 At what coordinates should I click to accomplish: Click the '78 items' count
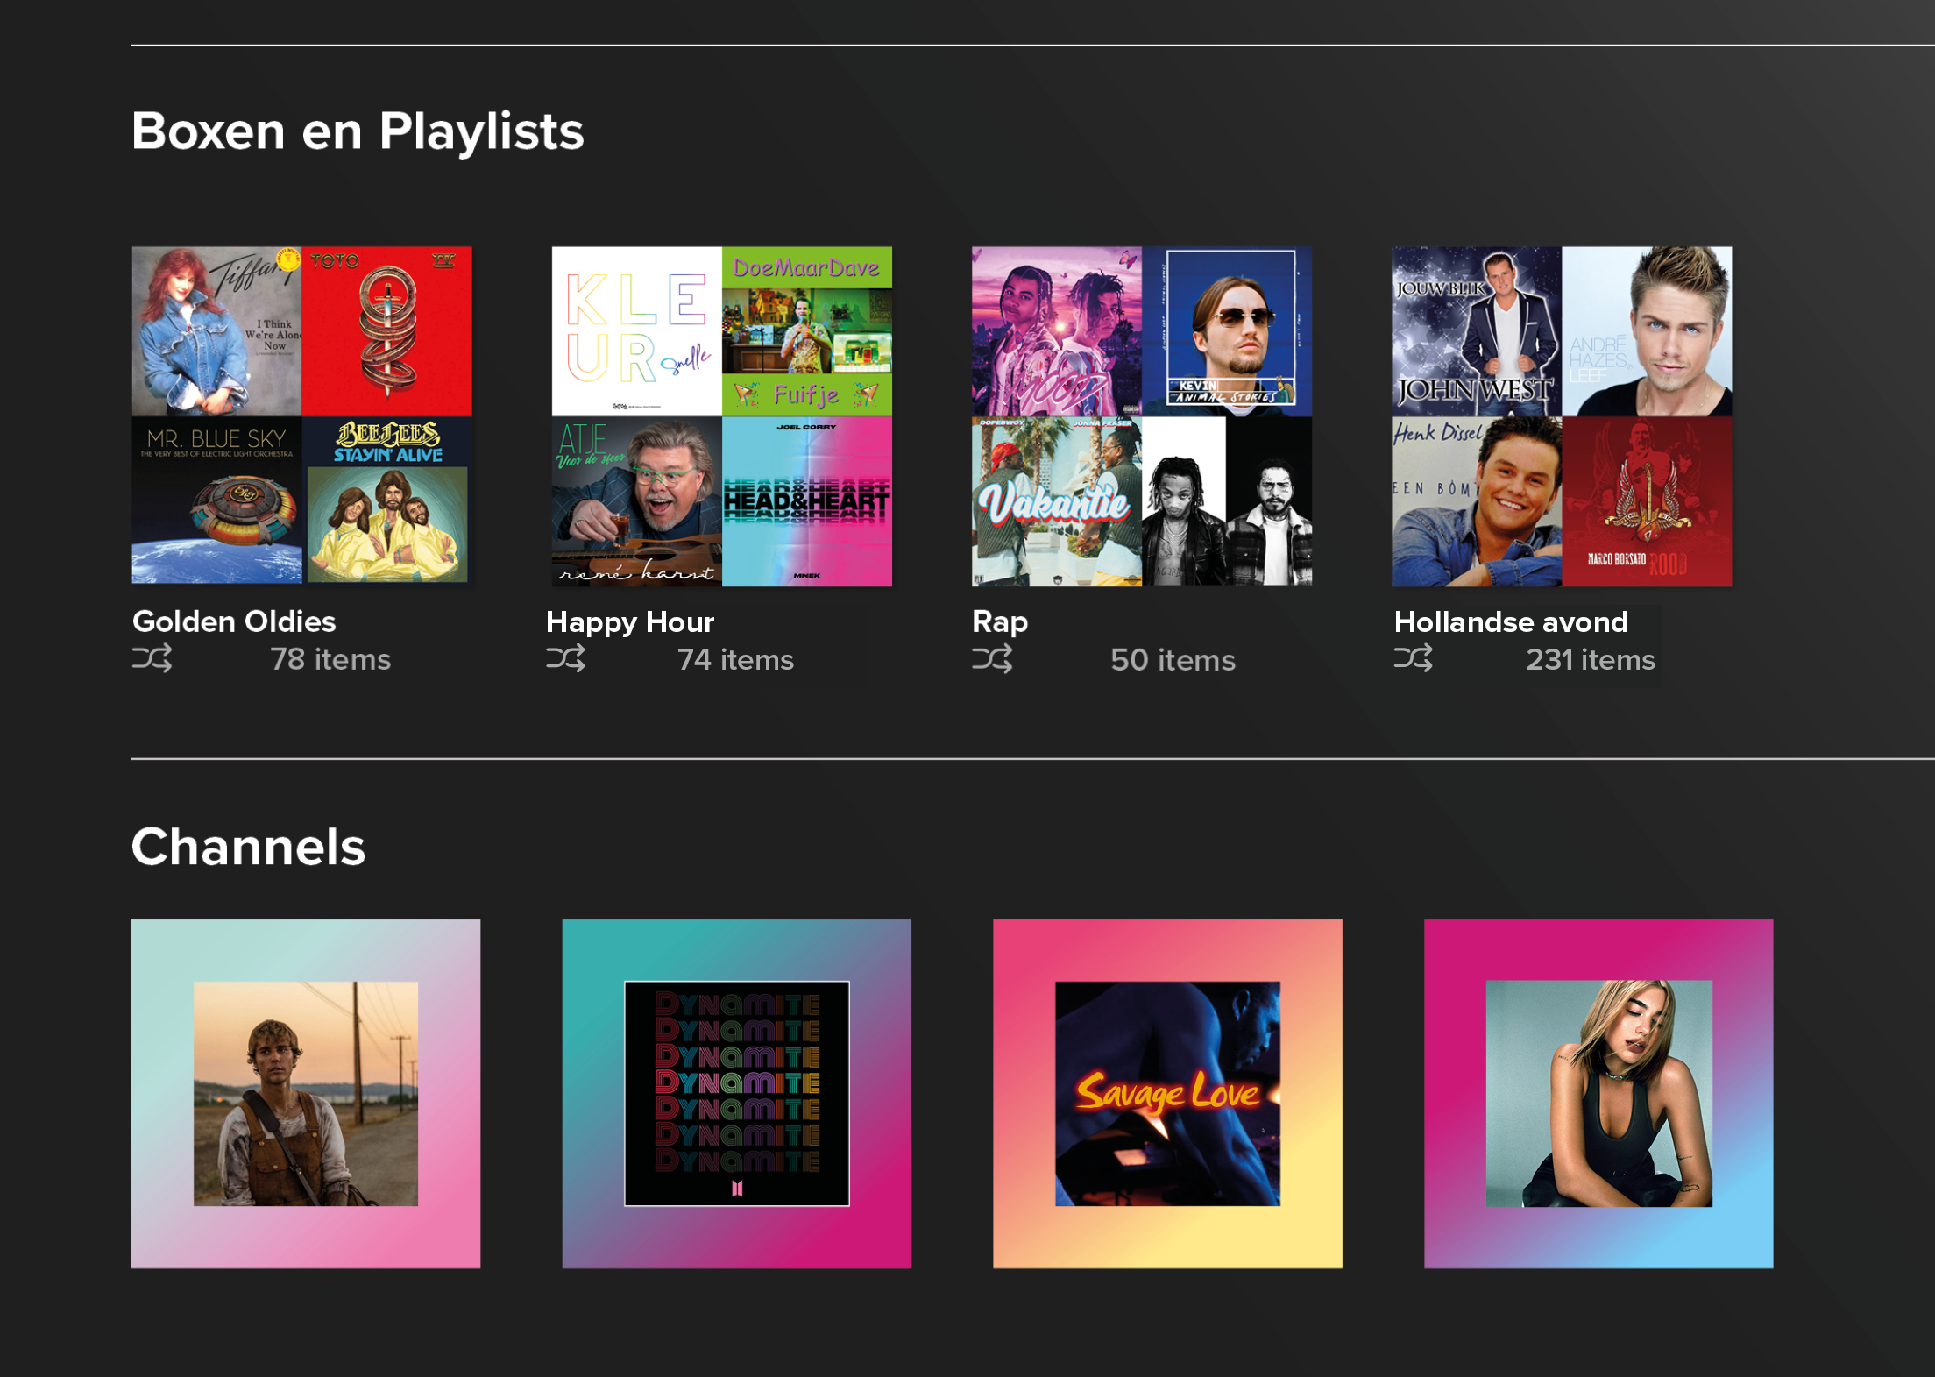330,659
